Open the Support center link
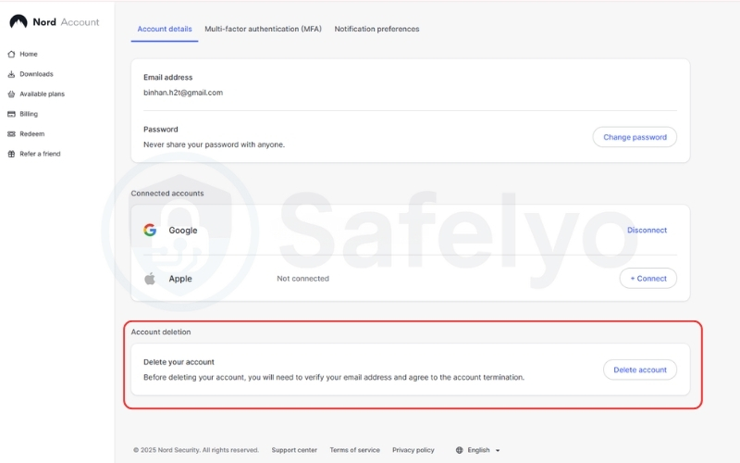 (294, 450)
